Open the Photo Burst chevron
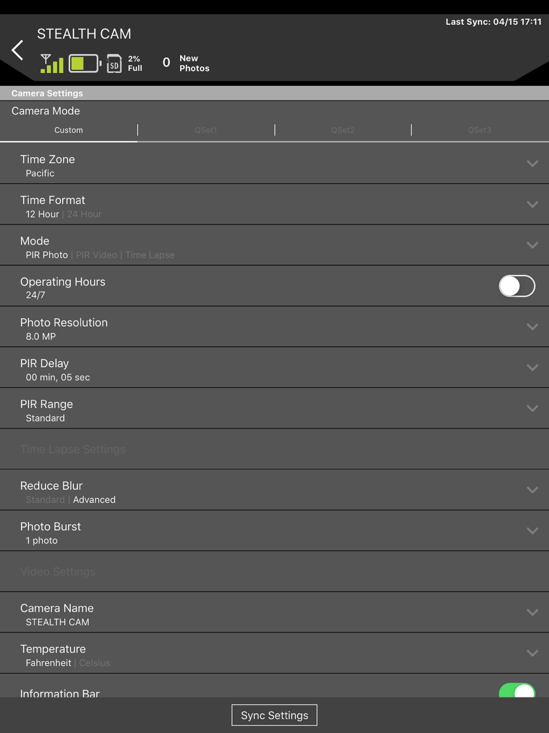Screen dimensions: 549x733 point(532,530)
